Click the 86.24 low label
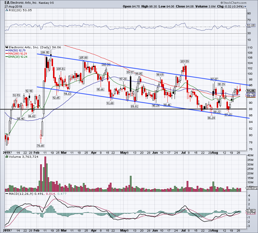The height and width of the screenshot is (233, 258). pos(211,118)
